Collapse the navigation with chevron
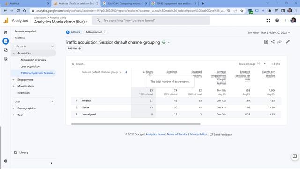300x169 pixels. click(52, 163)
